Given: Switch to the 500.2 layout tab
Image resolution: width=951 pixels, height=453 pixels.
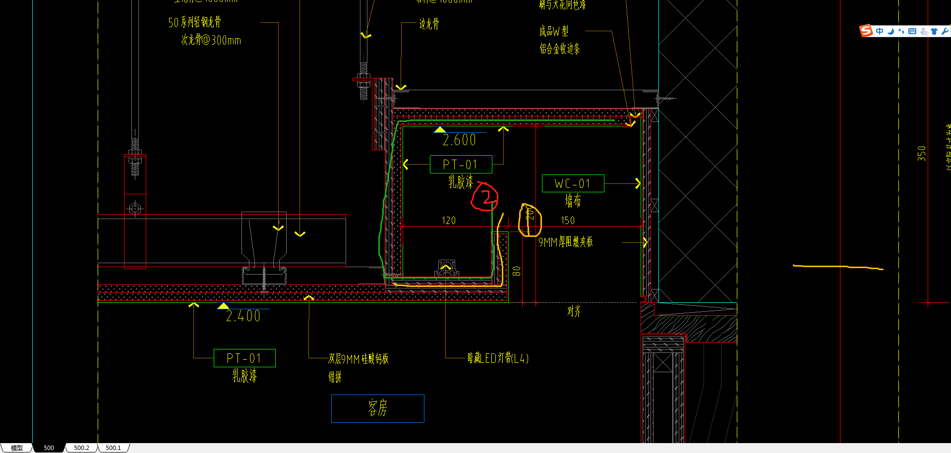Looking at the screenshot, I should (81, 448).
